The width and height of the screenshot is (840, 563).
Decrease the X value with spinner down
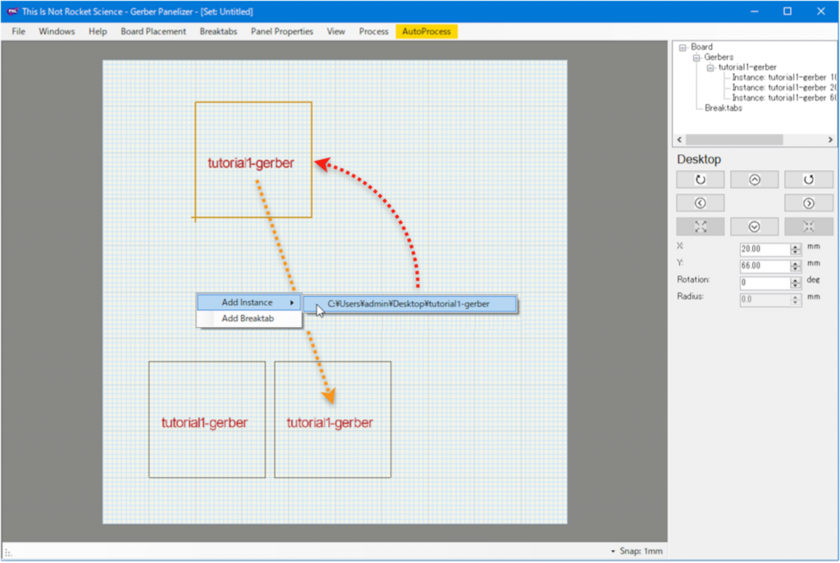[x=796, y=252]
